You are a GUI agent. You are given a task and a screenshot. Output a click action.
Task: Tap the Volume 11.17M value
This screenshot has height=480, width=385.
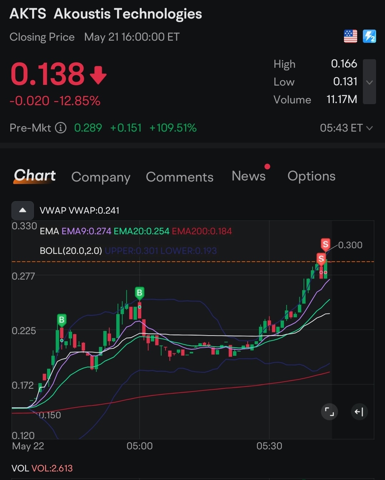click(341, 99)
